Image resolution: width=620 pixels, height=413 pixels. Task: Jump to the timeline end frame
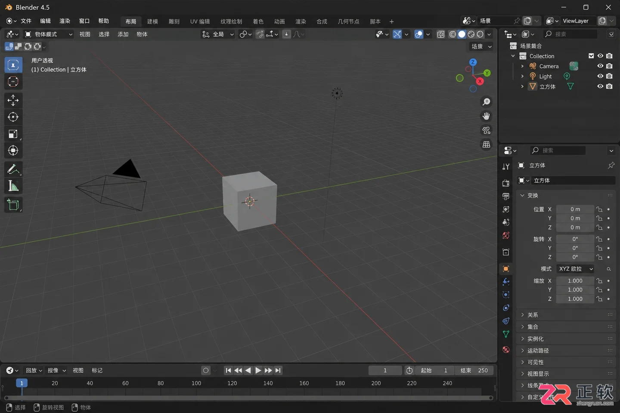tap(278, 370)
